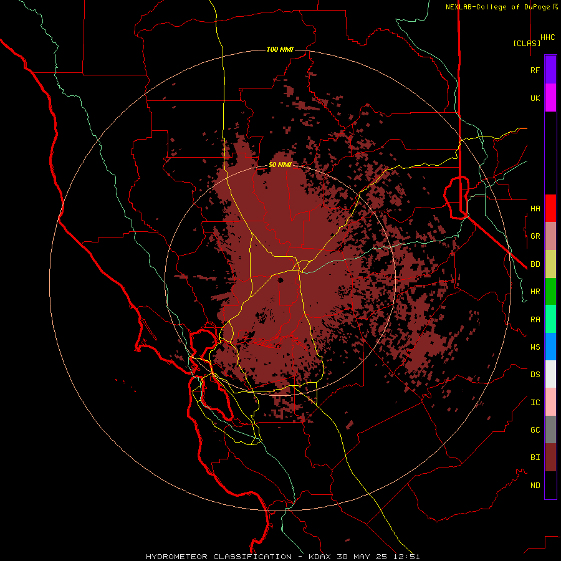561x561 pixels.
Task: Click the GC legend label
Action: (x=535, y=429)
